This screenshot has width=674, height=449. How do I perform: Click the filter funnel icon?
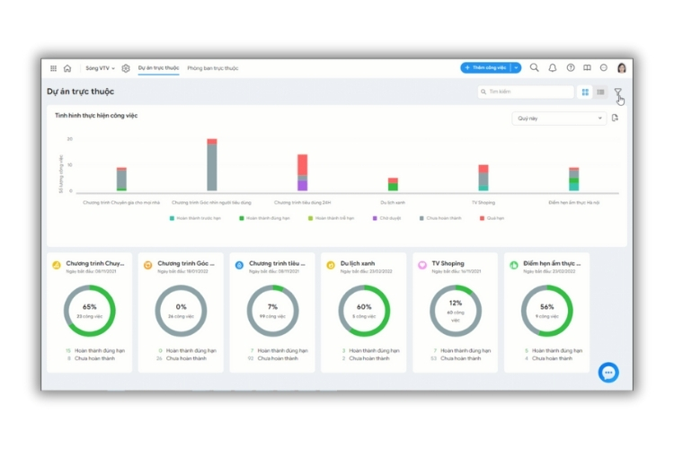(x=617, y=92)
